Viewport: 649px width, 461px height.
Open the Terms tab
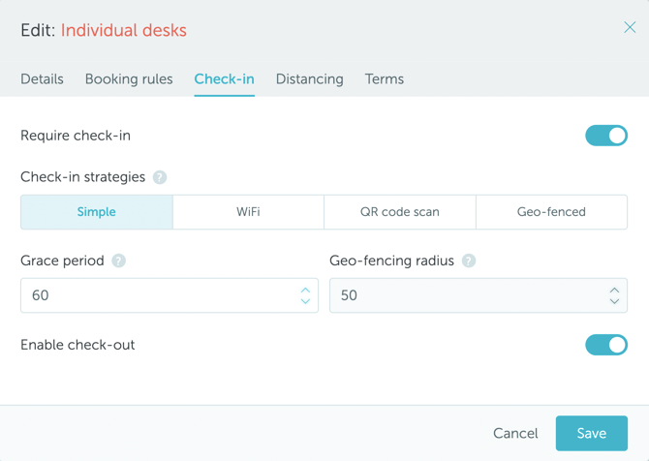click(x=385, y=79)
